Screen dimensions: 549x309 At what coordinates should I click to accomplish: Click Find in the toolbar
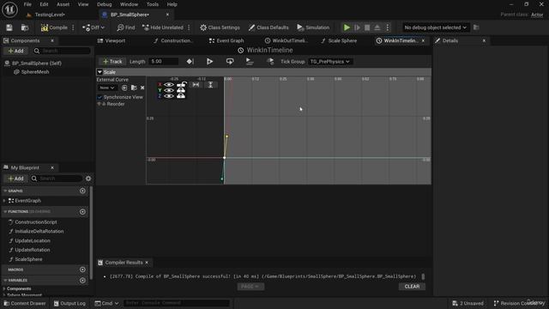coord(126,27)
